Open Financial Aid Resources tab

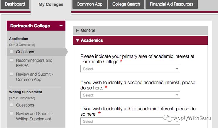pyautogui.click(x=171, y=4)
